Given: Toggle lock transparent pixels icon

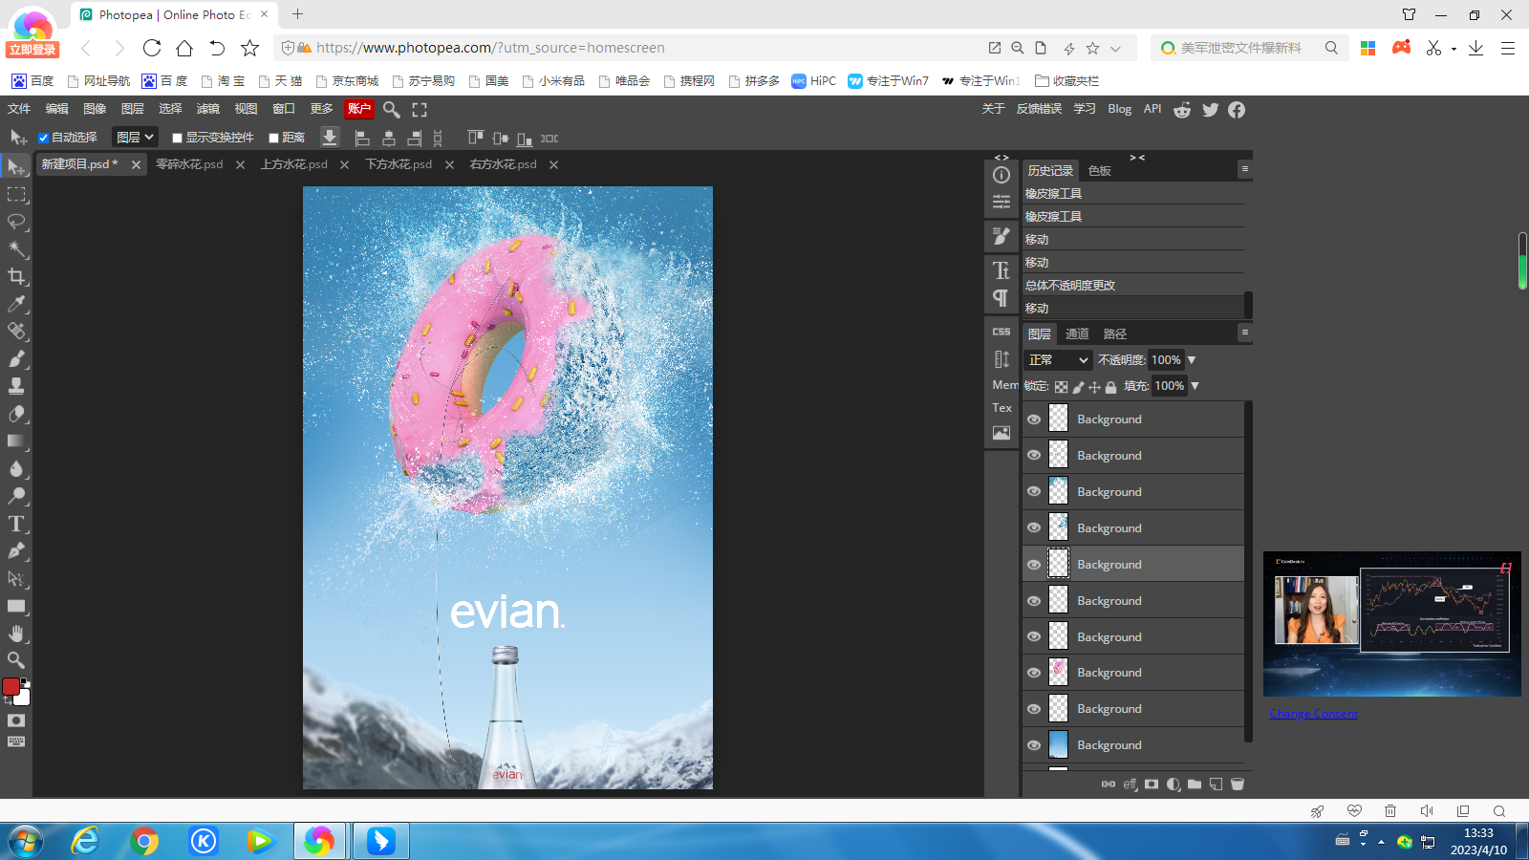Looking at the screenshot, I should (1062, 387).
